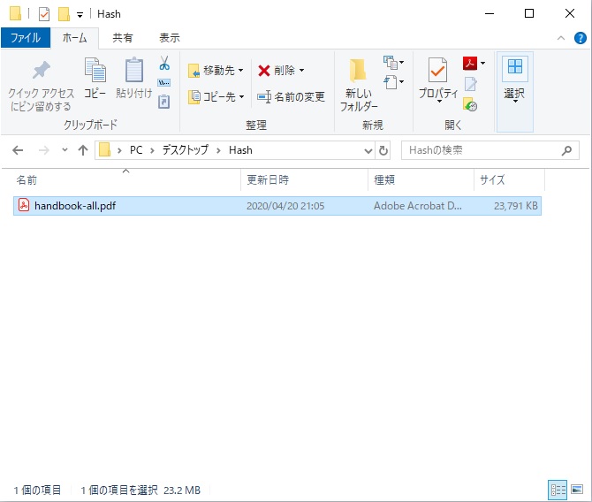Select the handbook-all.pdf file name

(75, 206)
